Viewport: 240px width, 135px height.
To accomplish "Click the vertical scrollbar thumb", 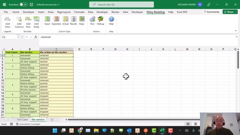I will click(x=238, y=60).
